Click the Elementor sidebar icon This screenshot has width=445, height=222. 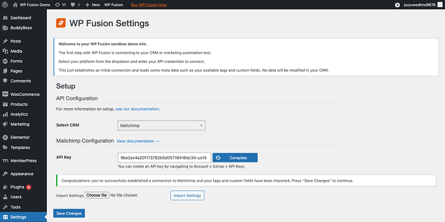(5, 137)
